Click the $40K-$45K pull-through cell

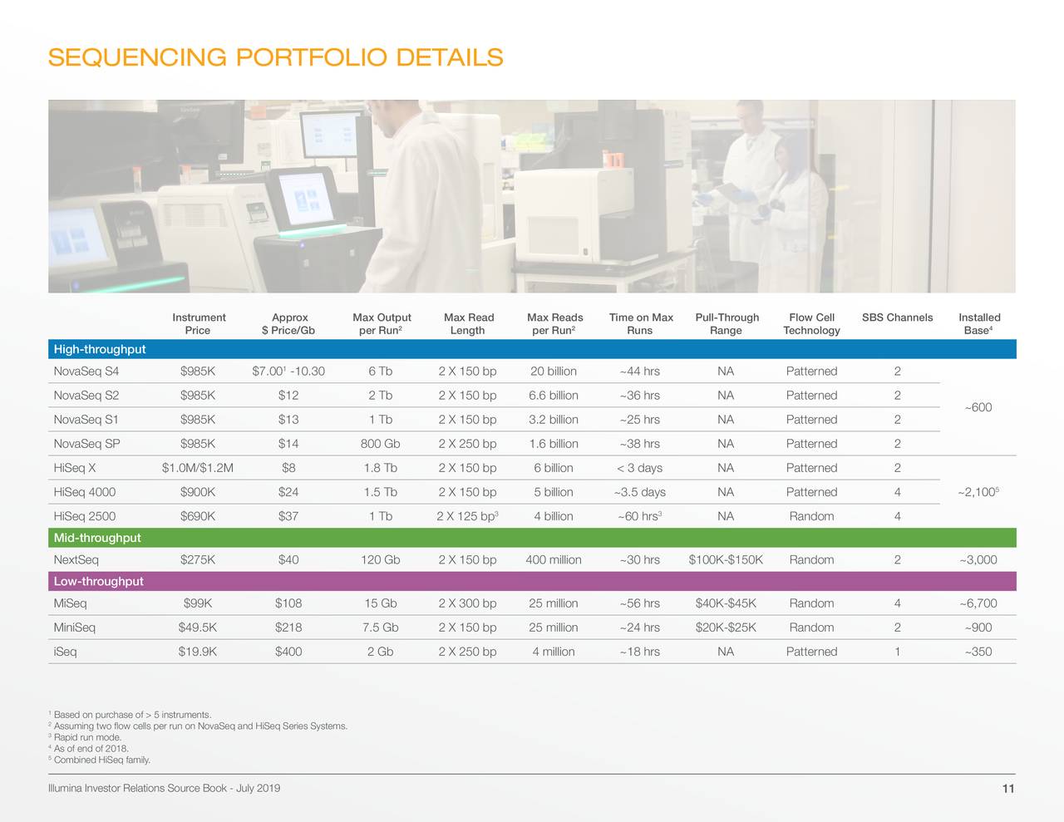[726, 603]
